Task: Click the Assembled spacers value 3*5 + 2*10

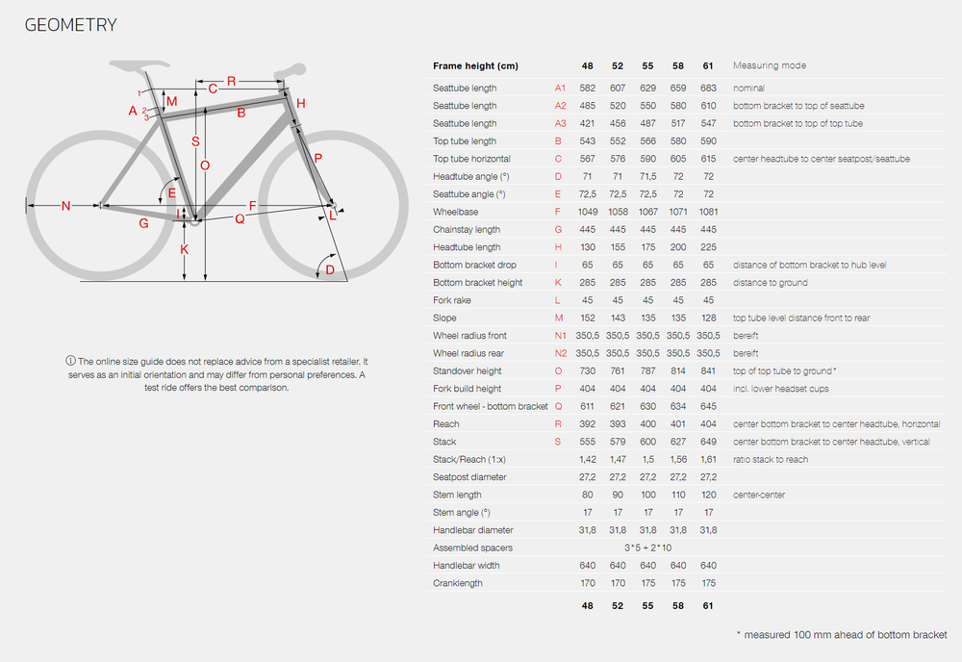Action: coord(647,547)
